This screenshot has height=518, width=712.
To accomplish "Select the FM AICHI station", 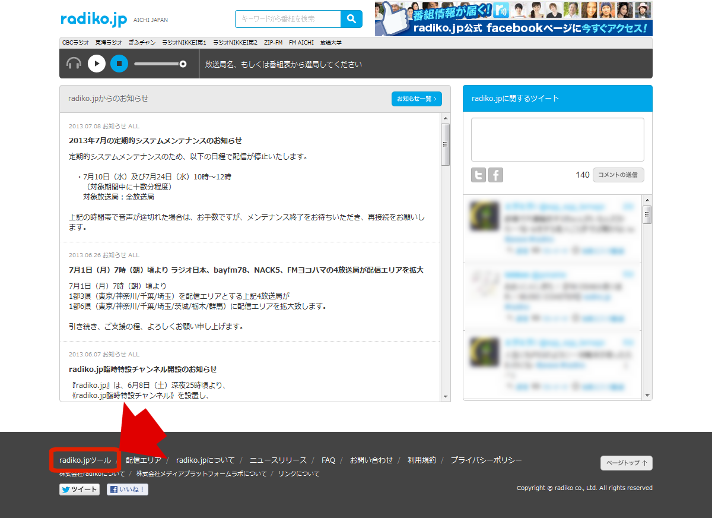I will click(x=301, y=43).
